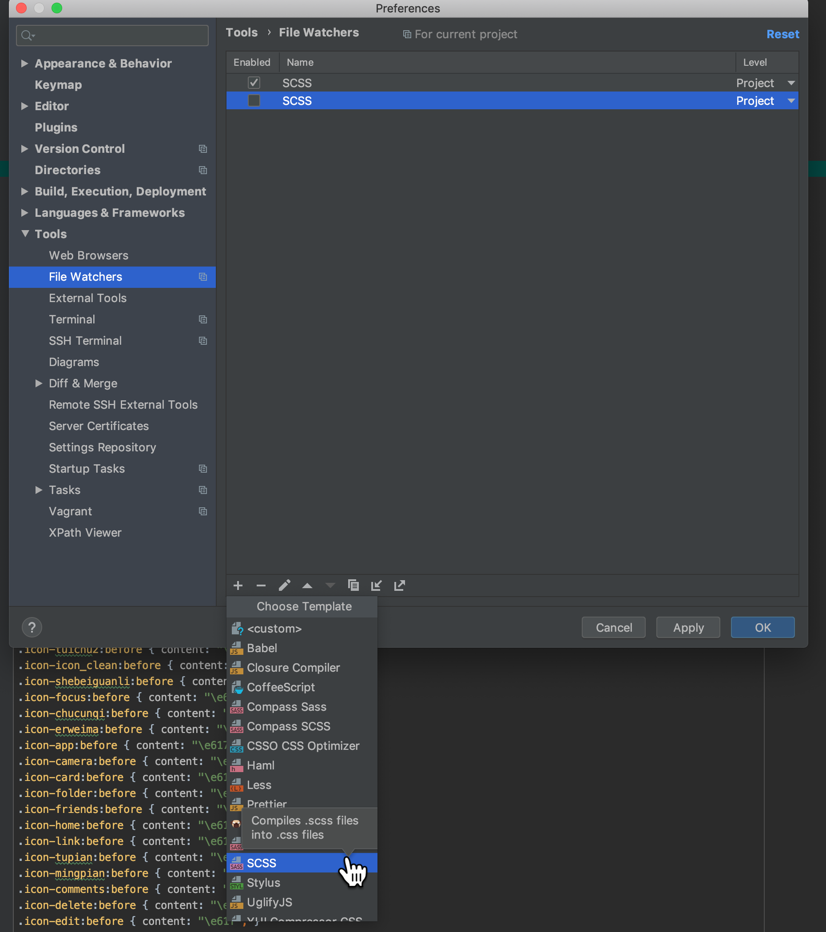Expand the Editor settings node
Screen dimensions: 826x932
[x=24, y=106]
